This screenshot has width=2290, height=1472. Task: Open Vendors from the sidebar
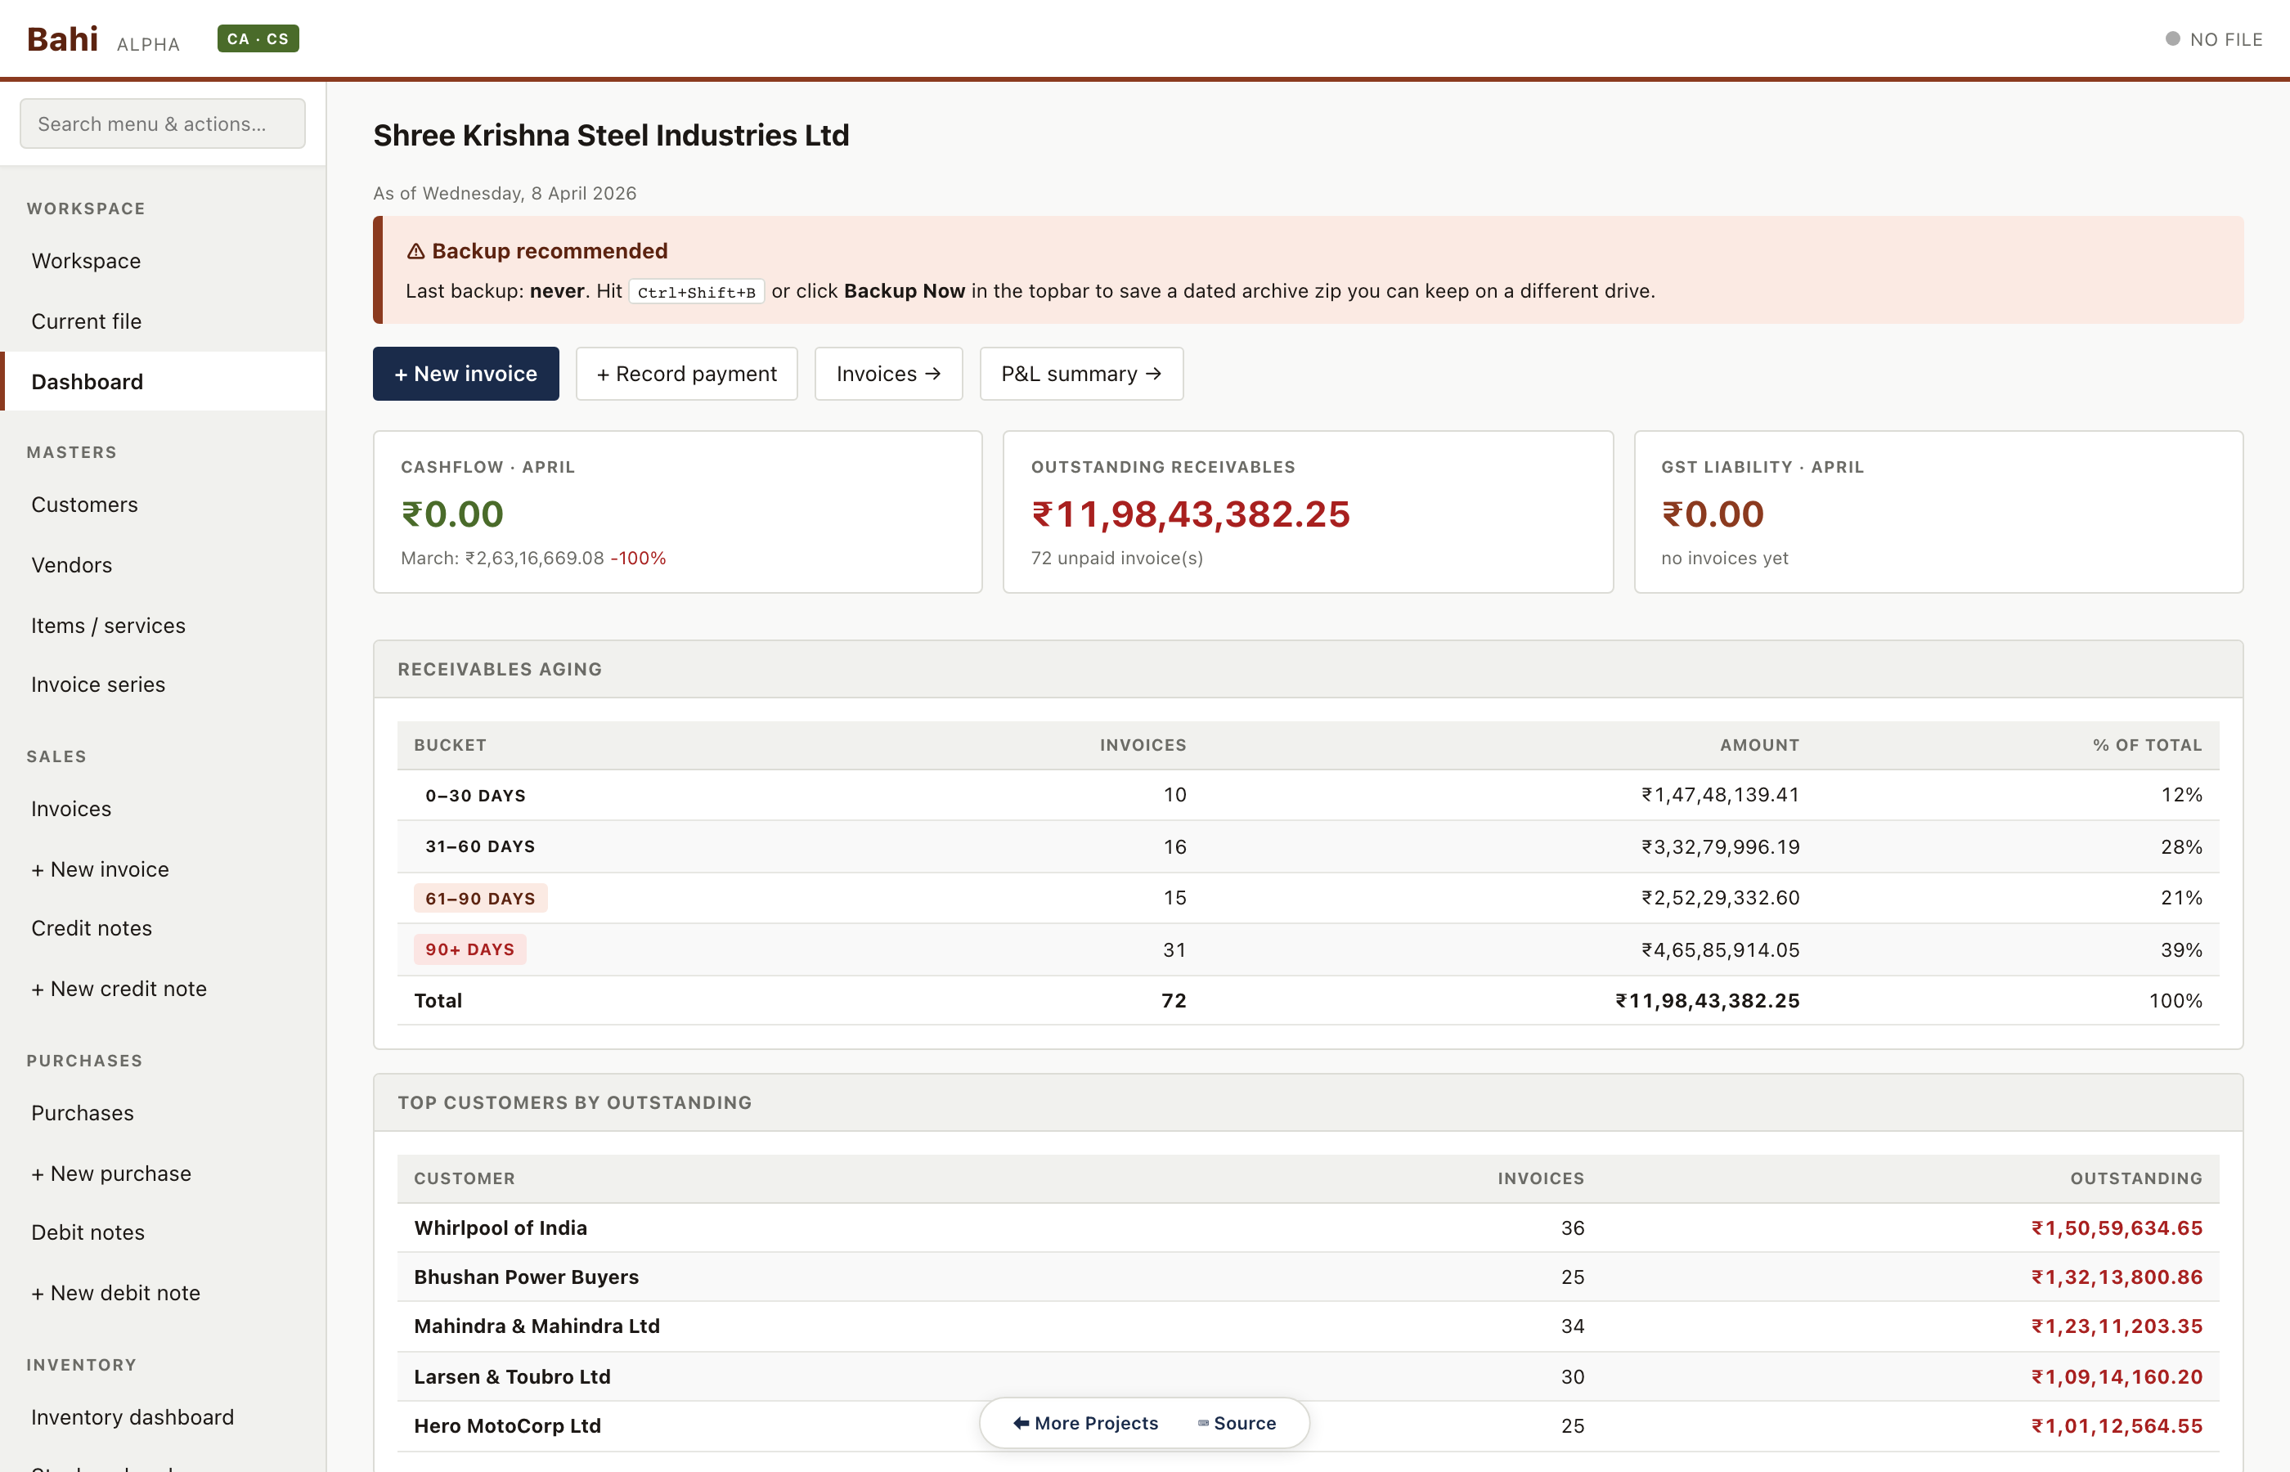tap(70, 564)
